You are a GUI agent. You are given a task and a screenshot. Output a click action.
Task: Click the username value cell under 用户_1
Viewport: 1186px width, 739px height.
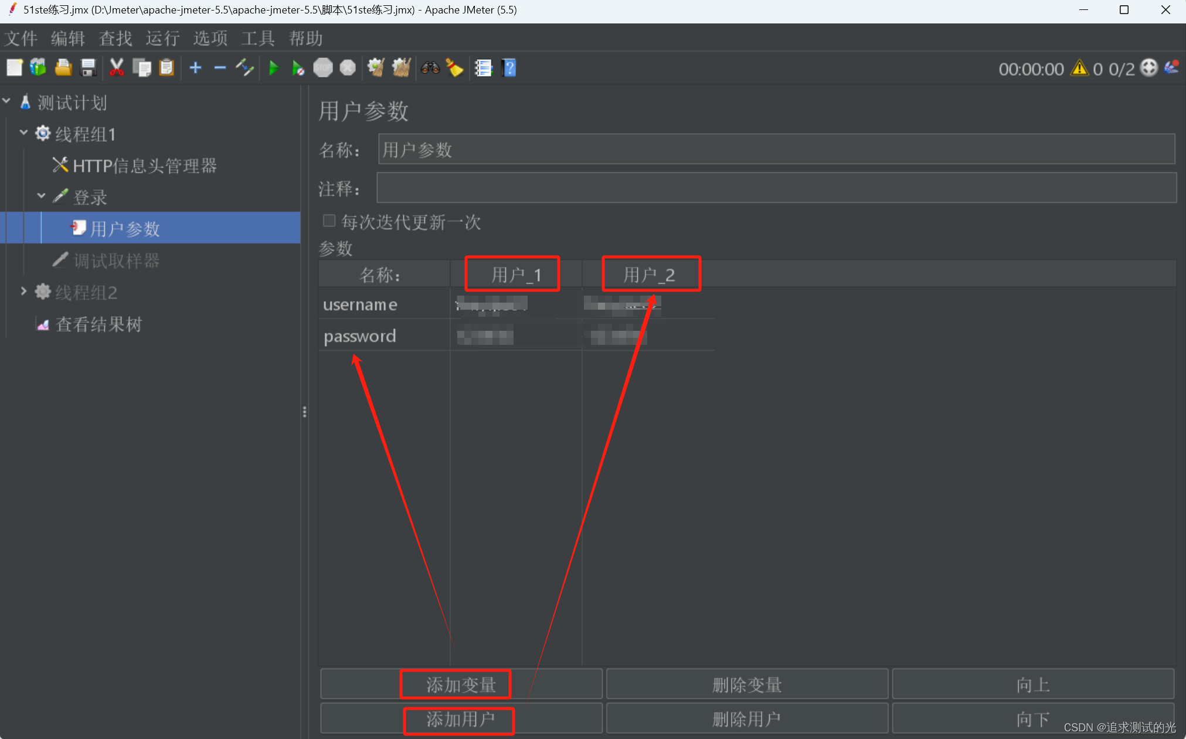[x=516, y=304]
